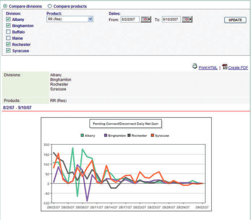This screenshot has width=251, height=220.
Task: Click the date range heading 8/2/07 - 9/10/07
Action: [17, 108]
